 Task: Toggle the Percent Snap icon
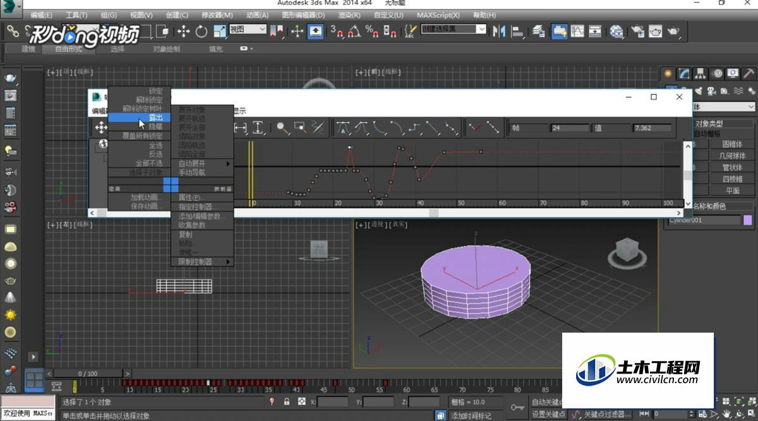tap(372, 30)
